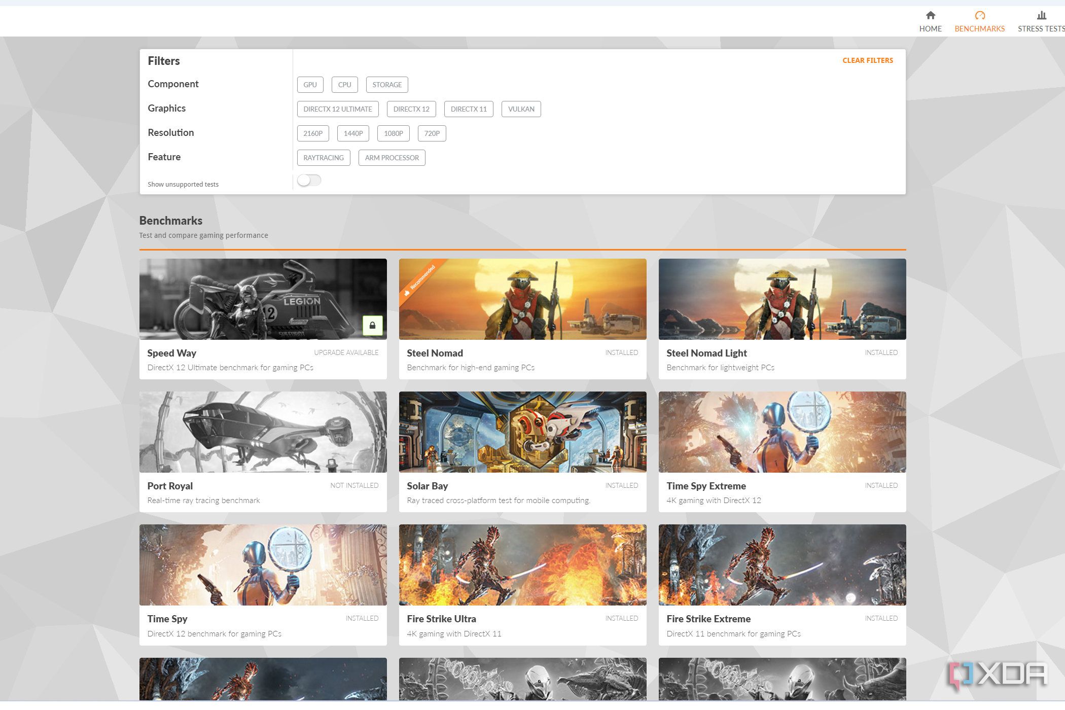Open the Fire Strike Ultra thumbnail
The width and height of the screenshot is (1065, 710).
click(522, 564)
